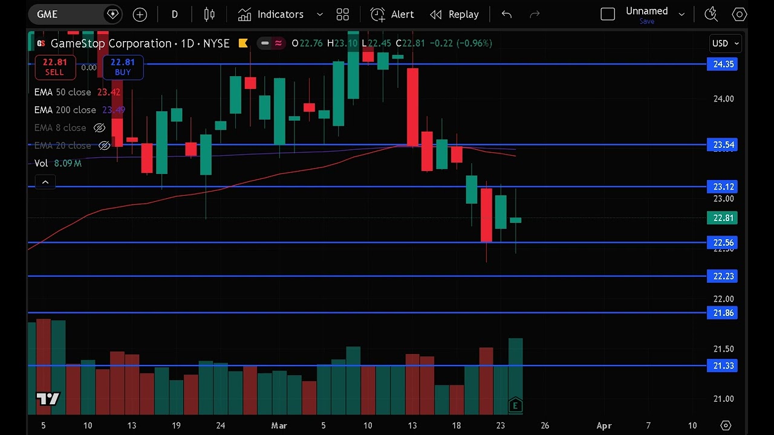Open the Indicators dialog
The image size is (774, 435).
270,14
